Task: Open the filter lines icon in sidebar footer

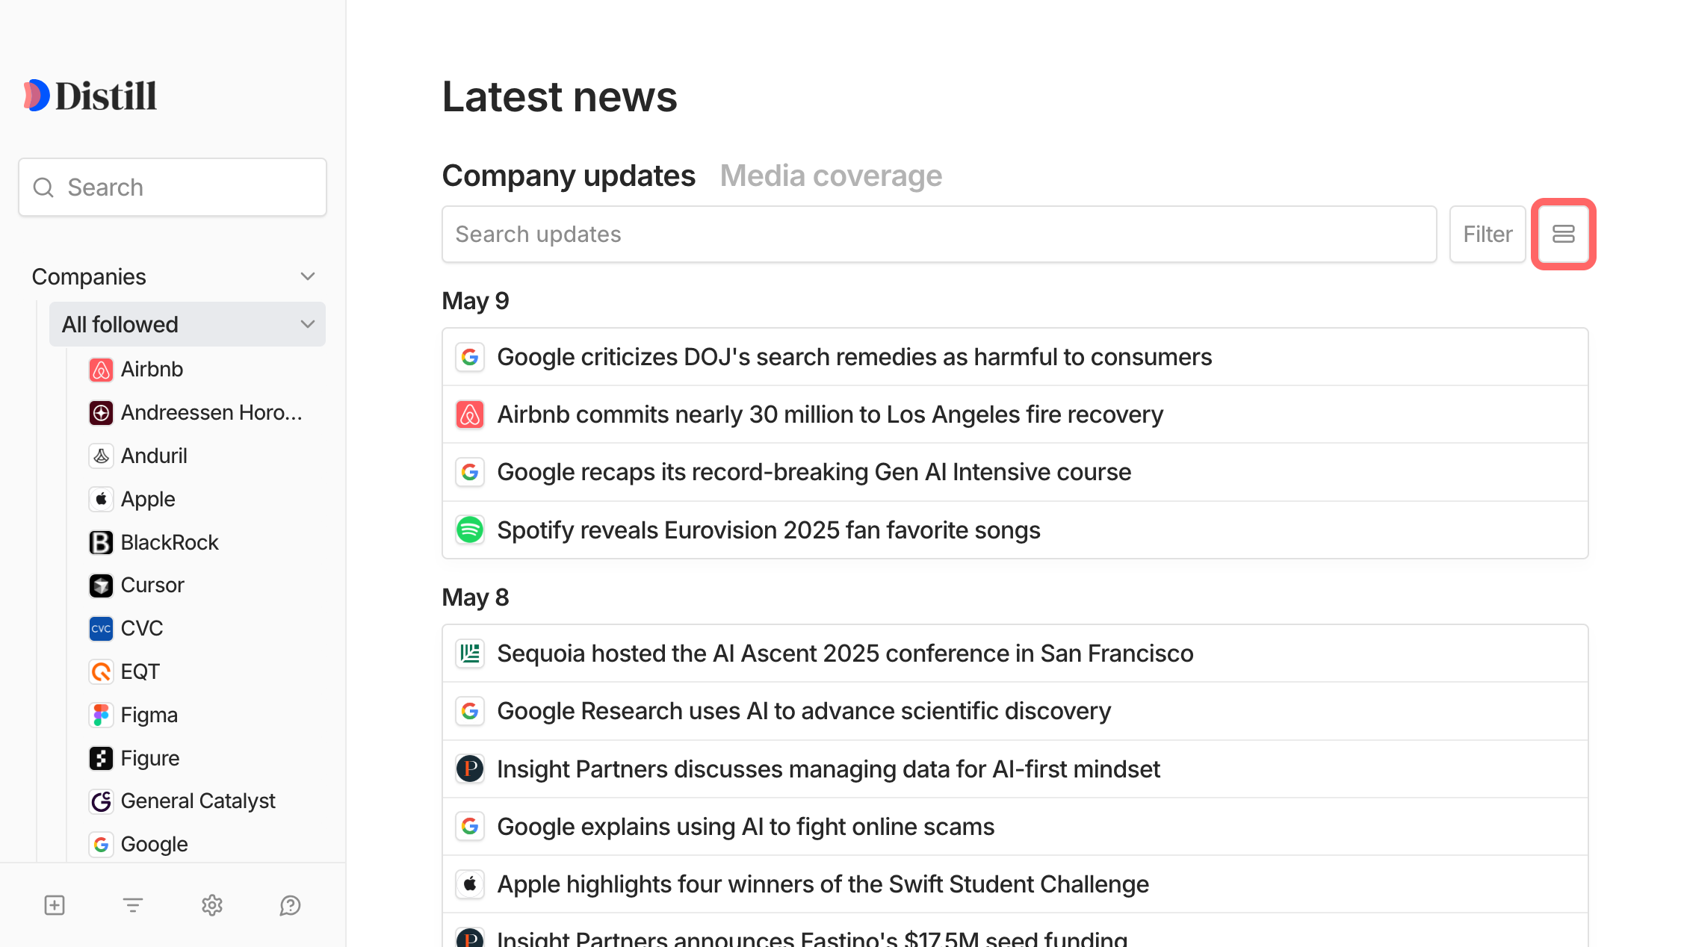Action: coord(133,905)
